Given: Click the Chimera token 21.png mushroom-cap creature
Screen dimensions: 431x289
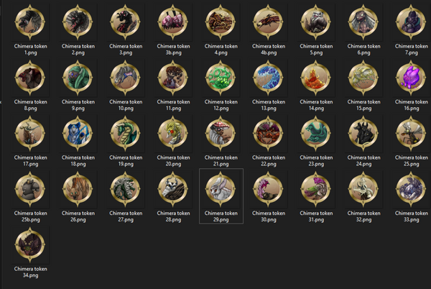Looking at the screenshot, I should tap(221, 134).
